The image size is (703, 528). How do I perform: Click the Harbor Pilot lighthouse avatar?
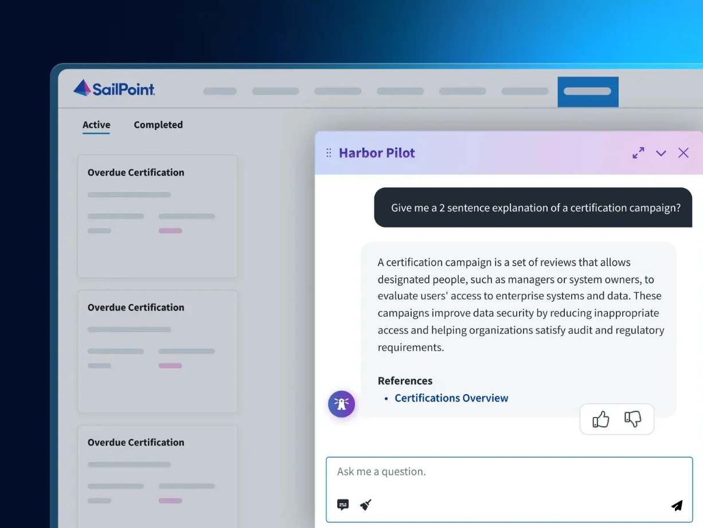coord(342,404)
